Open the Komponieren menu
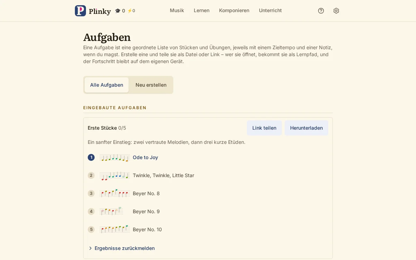This screenshot has height=260, width=416. (x=234, y=10)
